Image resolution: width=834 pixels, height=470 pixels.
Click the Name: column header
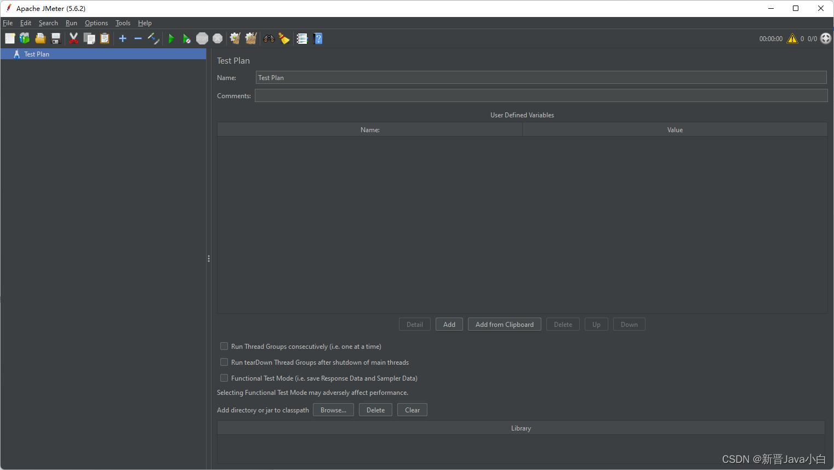(370, 129)
